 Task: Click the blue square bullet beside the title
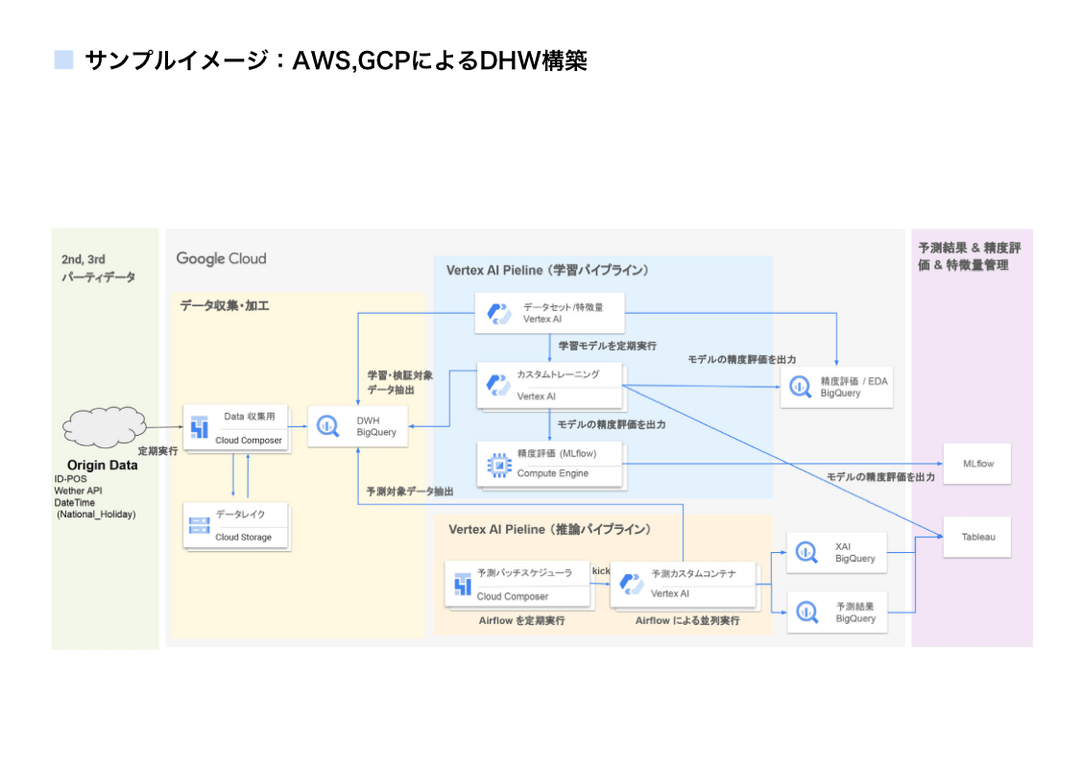(63, 60)
